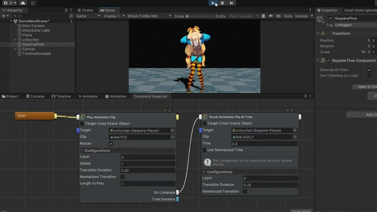The width and height of the screenshot is (377, 212).
Task: Toggle the Stats button
Action: 288,16
